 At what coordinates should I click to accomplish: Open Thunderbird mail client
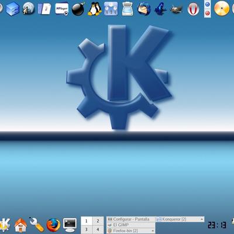click(144, 9)
